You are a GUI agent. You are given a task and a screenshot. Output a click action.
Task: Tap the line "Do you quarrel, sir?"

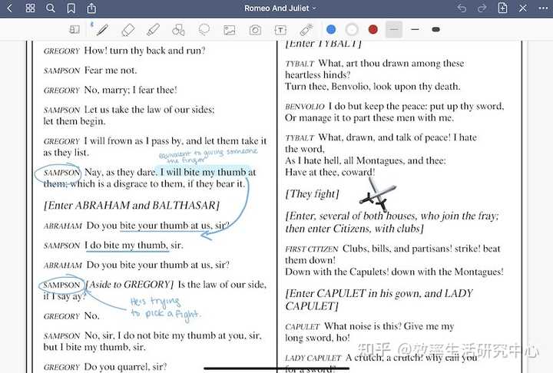pos(125,367)
